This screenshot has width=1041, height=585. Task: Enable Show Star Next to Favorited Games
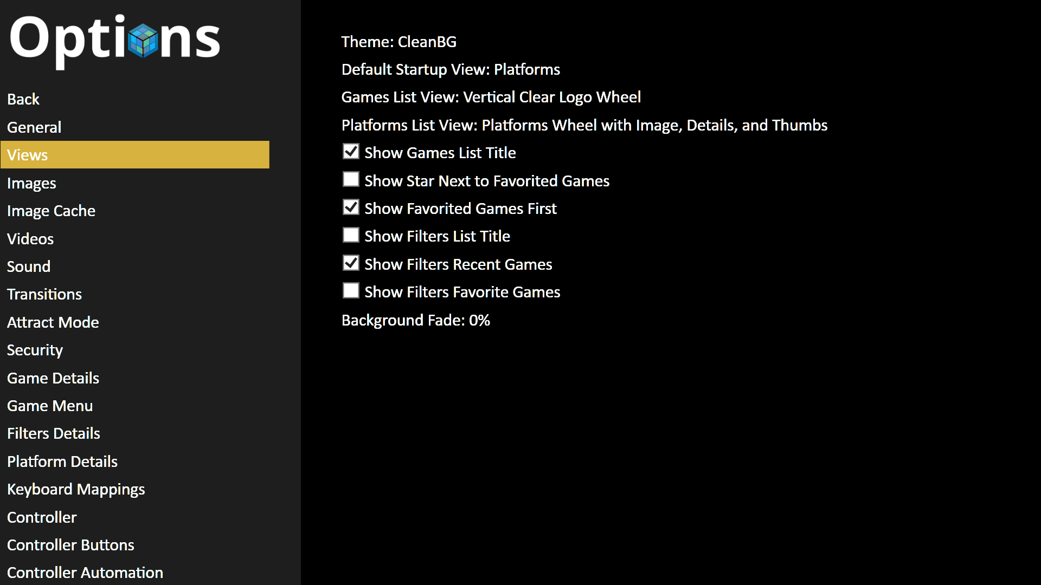[351, 179]
